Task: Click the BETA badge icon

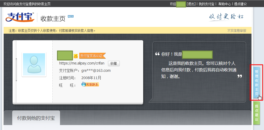Action: (70, 16)
